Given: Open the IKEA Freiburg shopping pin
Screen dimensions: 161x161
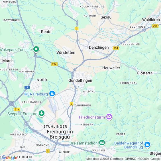Looking at the screenshot, I should tap(52, 94).
